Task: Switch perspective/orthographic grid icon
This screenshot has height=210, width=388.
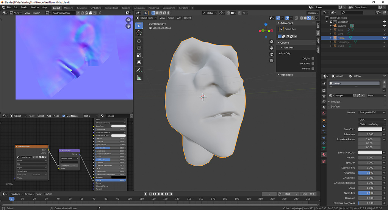Action: [271, 60]
